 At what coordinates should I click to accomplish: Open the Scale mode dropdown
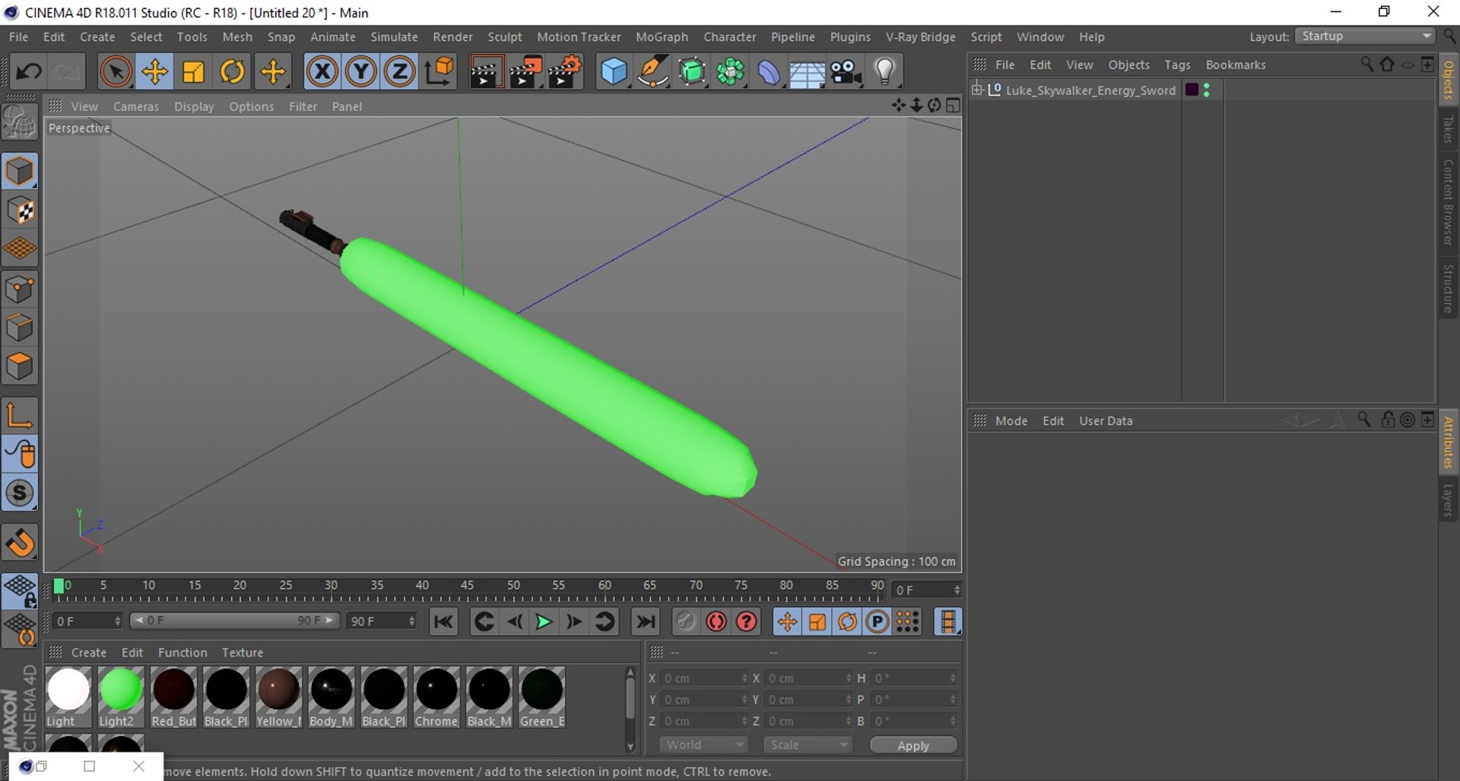(807, 745)
